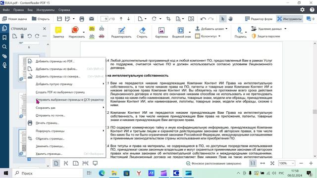
Task: Click the Crop icon in the main toolbar
Action: pyautogui.click(x=168, y=19)
